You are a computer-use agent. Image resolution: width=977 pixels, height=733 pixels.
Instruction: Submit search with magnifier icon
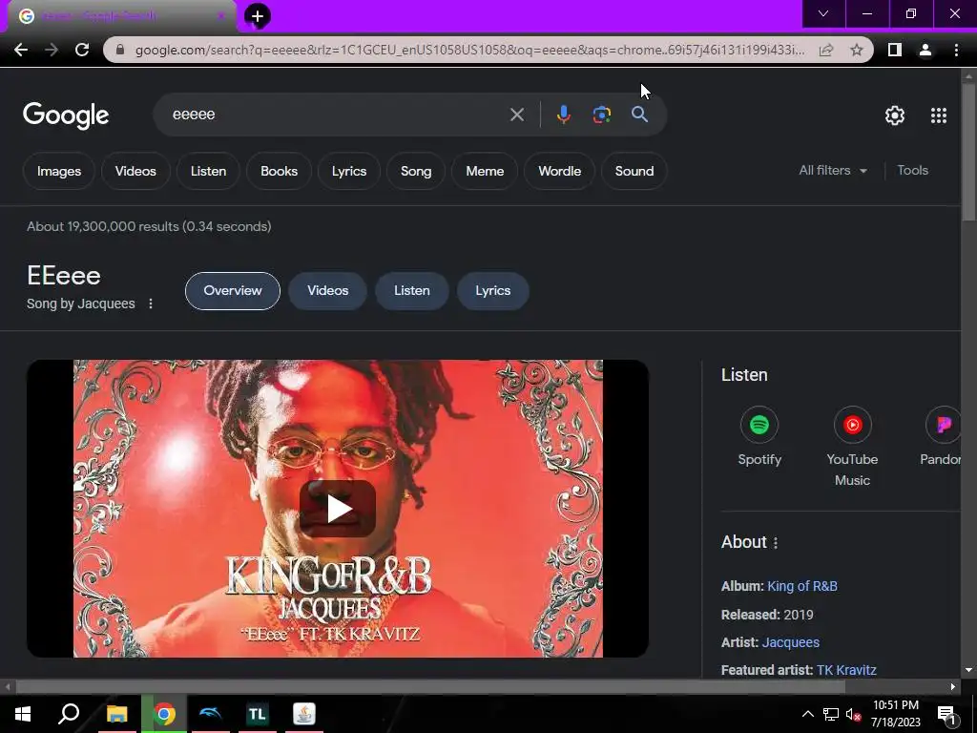[x=639, y=115]
